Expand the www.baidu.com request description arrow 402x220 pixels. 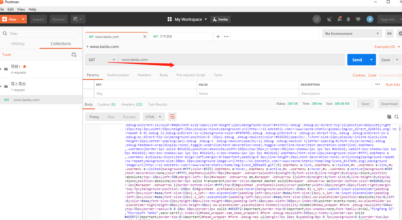(88, 47)
